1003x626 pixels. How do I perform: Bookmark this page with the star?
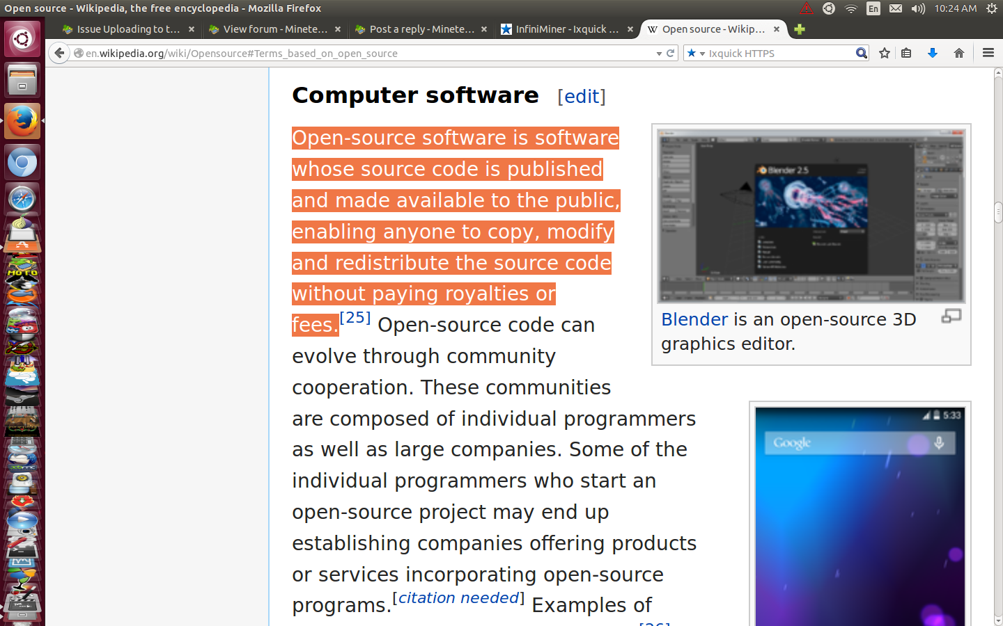click(x=883, y=53)
